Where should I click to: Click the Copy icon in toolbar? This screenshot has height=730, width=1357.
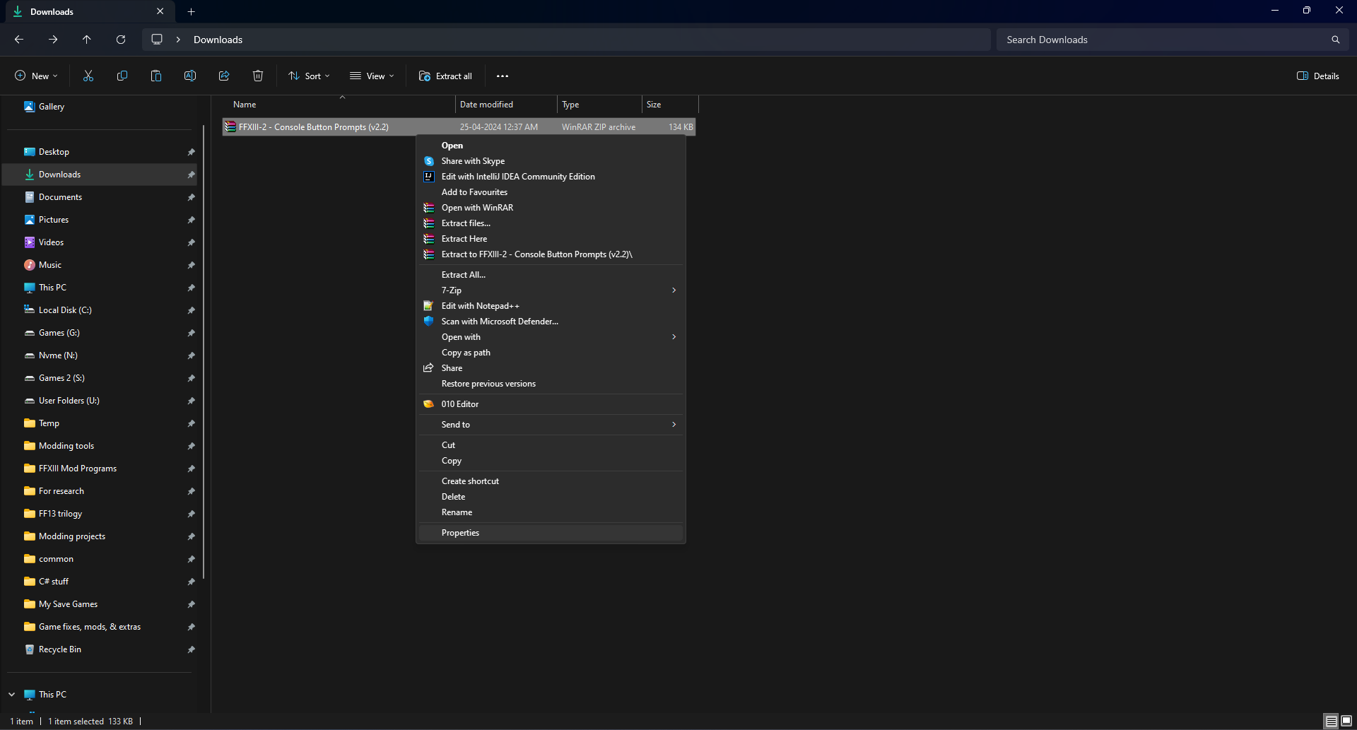[122, 76]
